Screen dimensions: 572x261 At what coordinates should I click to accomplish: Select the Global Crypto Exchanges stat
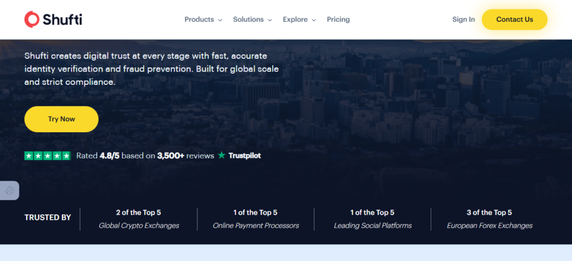(139, 219)
